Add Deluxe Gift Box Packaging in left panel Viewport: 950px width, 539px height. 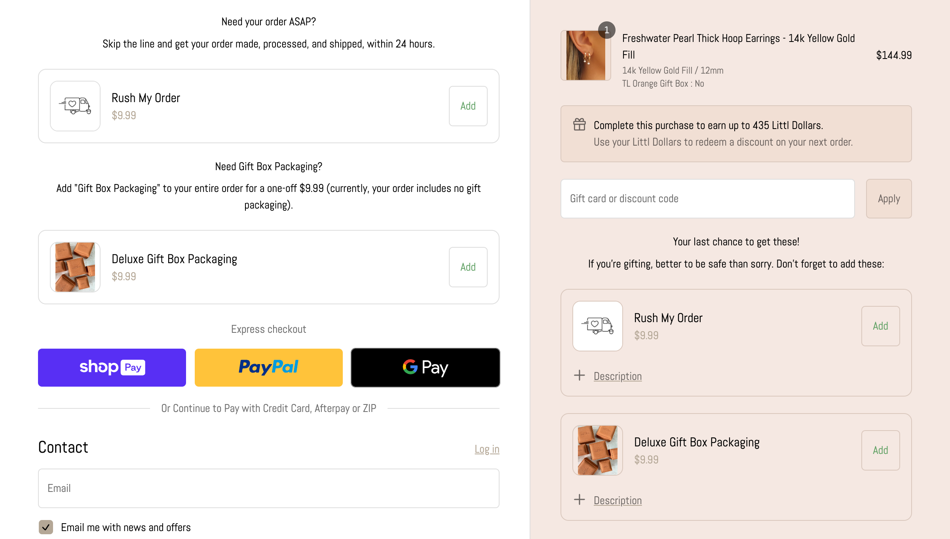point(468,267)
